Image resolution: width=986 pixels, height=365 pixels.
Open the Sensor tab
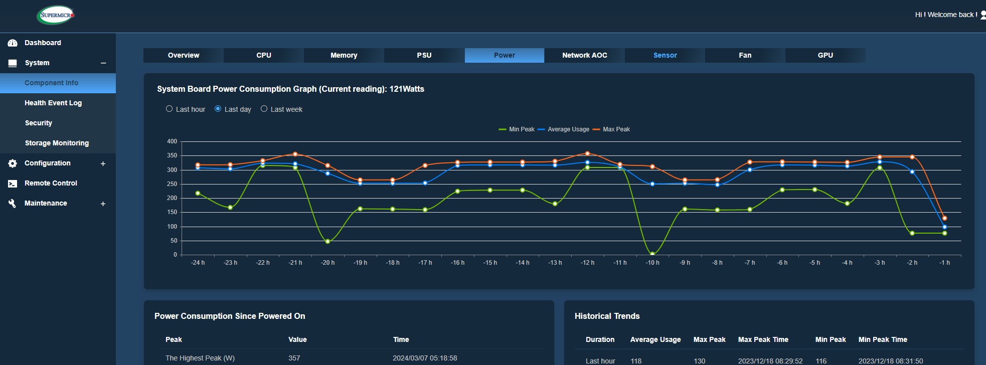coord(665,55)
